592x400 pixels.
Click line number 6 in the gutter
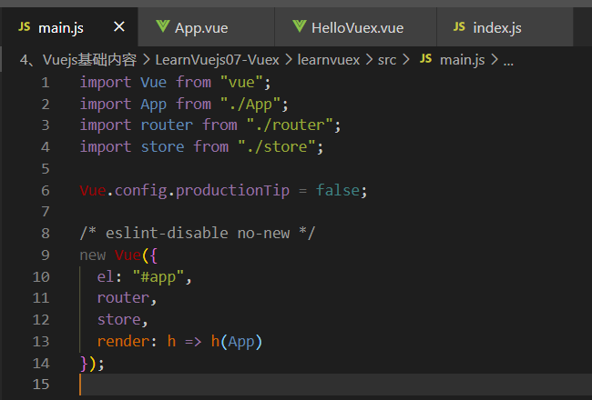tap(46, 191)
